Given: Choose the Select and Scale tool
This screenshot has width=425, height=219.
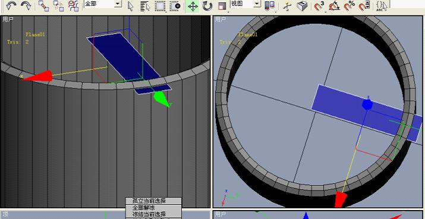Looking at the screenshot, I should [x=222, y=6].
